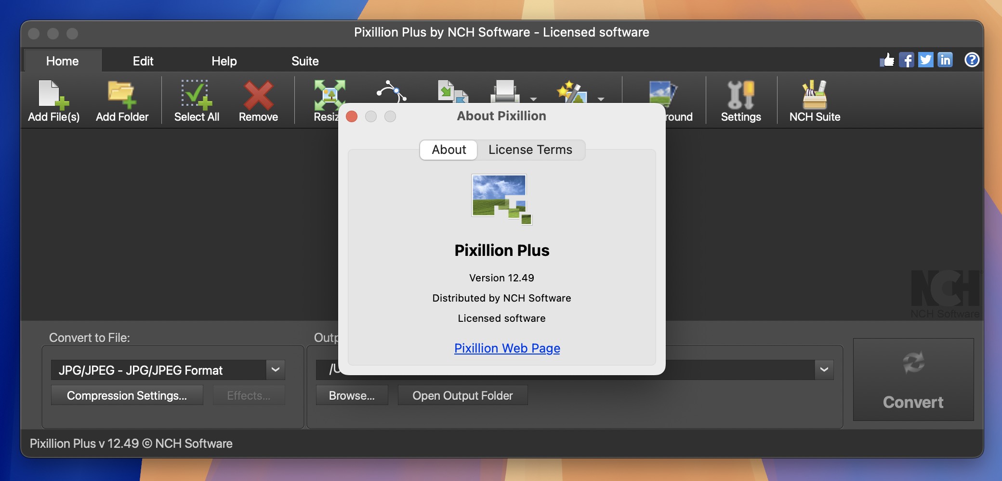1002x481 pixels.
Task: Click 'Distributed by NCH Software' text
Action: pyautogui.click(x=501, y=298)
